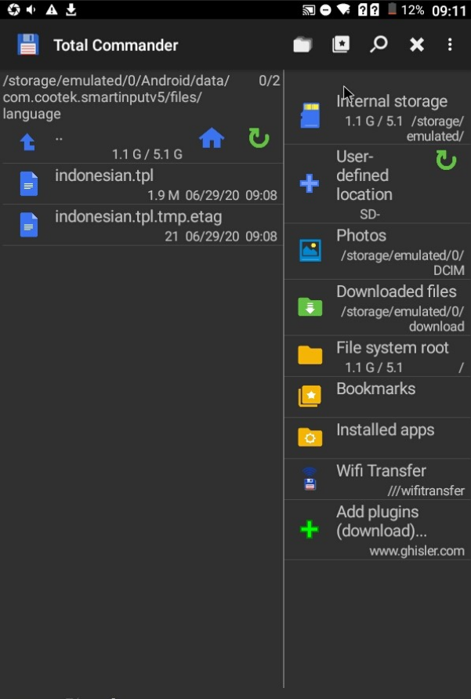Go up one level using blue arrow
This screenshot has width=471, height=699.
pyautogui.click(x=27, y=143)
